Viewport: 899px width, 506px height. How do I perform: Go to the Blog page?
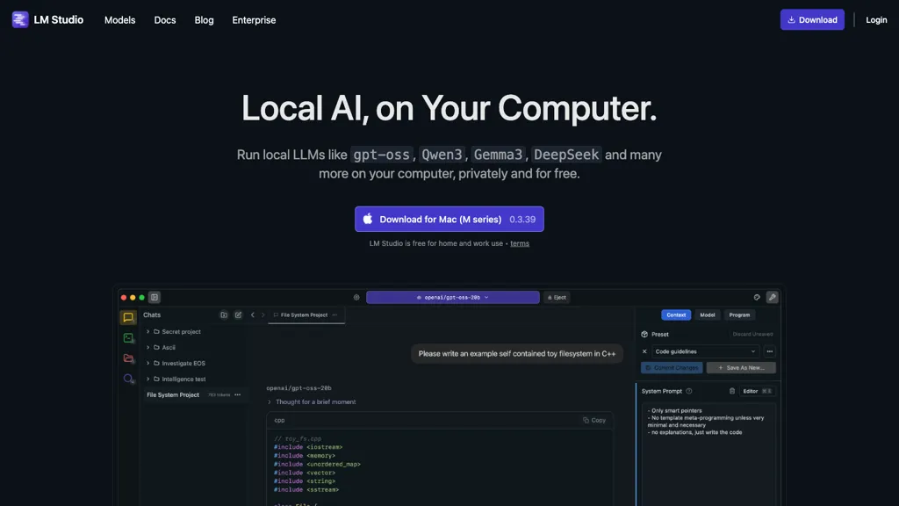coord(204,20)
